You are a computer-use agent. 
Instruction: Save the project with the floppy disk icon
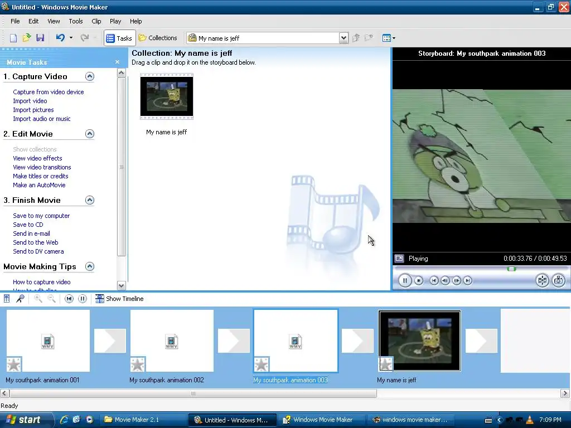(40, 38)
